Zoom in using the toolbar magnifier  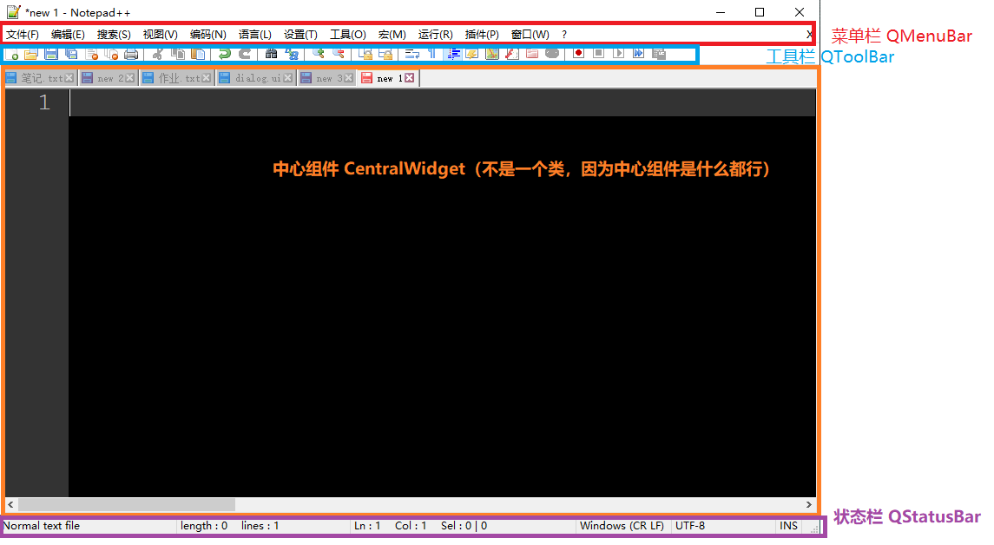(x=319, y=55)
